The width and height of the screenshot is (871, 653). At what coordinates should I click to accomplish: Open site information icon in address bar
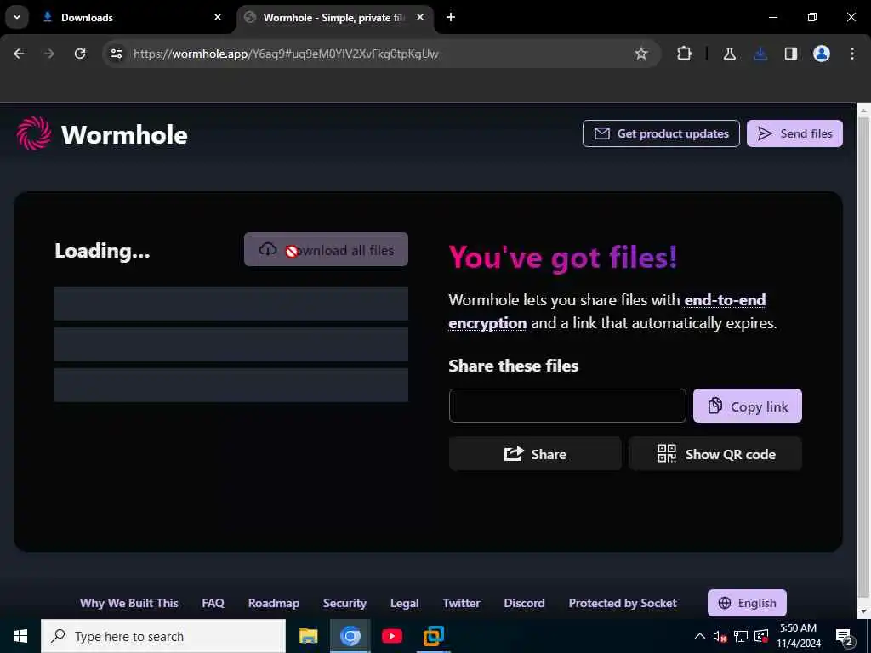pyautogui.click(x=116, y=54)
